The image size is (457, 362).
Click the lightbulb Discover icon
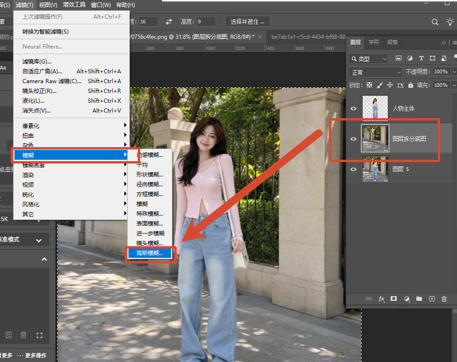pyautogui.click(x=450, y=21)
